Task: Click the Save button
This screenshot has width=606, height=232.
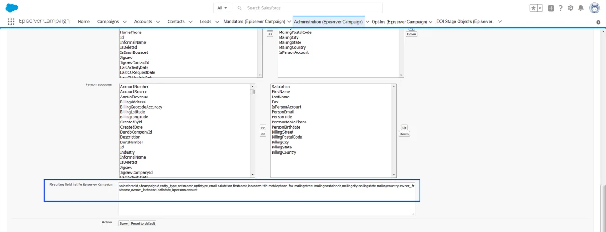Action: (124, 223)
